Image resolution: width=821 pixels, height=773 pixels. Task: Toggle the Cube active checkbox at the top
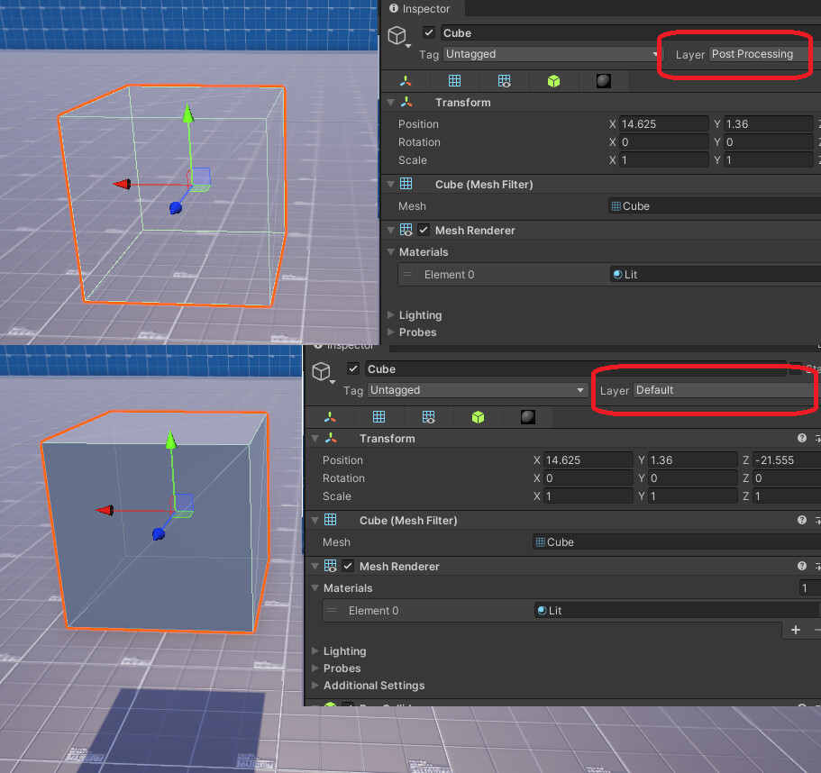pos(428,32)
